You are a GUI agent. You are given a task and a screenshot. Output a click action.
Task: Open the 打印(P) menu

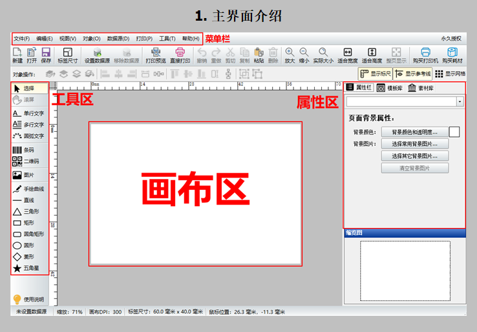point(144,39)
